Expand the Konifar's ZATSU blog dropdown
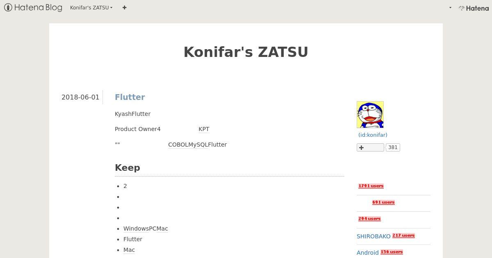This screenshot has height=258, width=492. [x=91, y=7]
